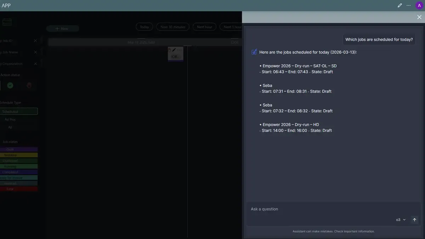Click the assistant icon beside the jobs reply
The height and width of the screenshot is (239, 425).
[x=254, y=52]
